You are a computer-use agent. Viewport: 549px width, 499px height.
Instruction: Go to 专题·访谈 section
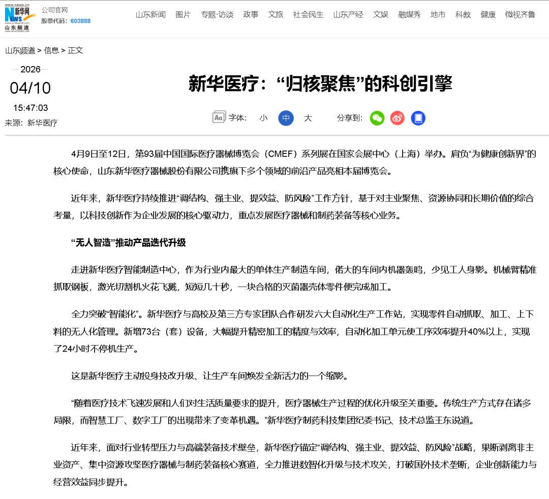[x=217, y=15]
